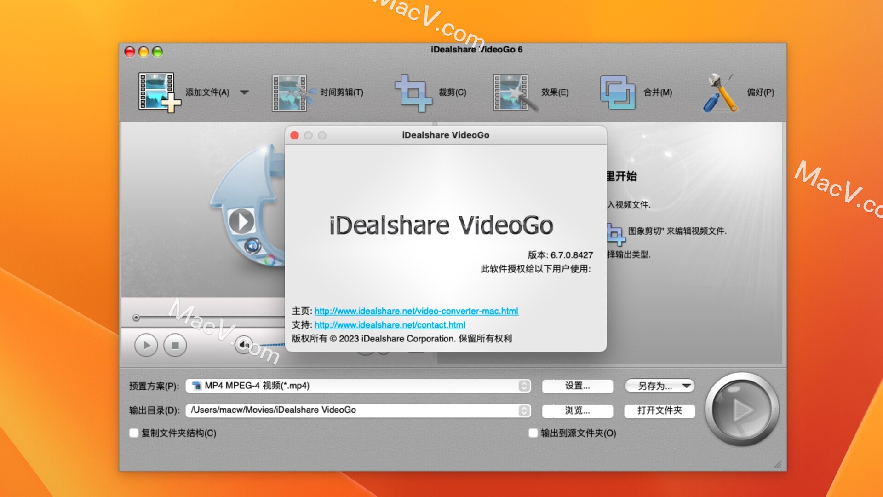Viewport: 883px width, 497px height.
Task: Open the homepage video-converter-mac link
Action: pos(416,311)
